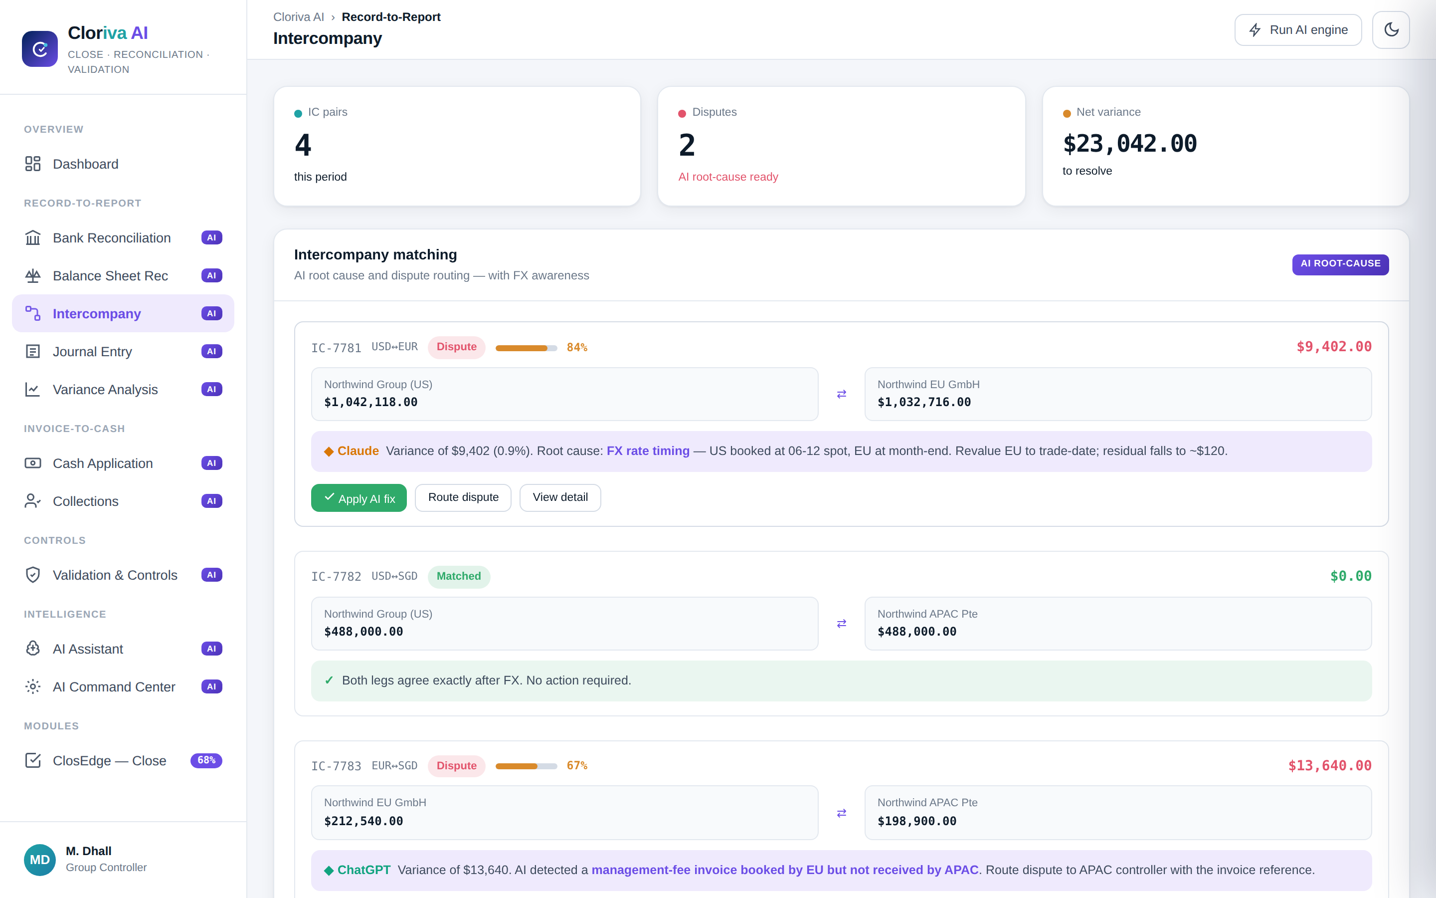Image resolution: width=1436 pixels, height=898 pixels.
Task: Click swap arrows icon in IC-7783
Action: coord(842,813)
